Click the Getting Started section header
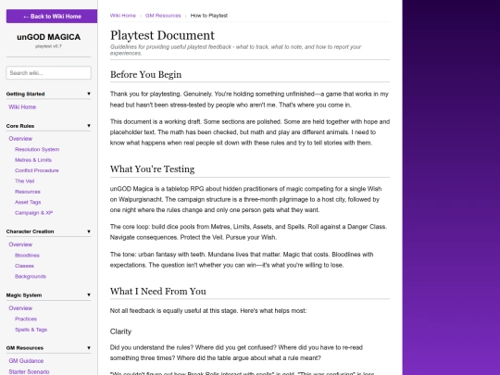The image size is (500, 375). click(x=25, y=94)
